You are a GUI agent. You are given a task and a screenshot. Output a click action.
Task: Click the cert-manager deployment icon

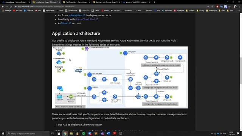(x=115, y=79)
